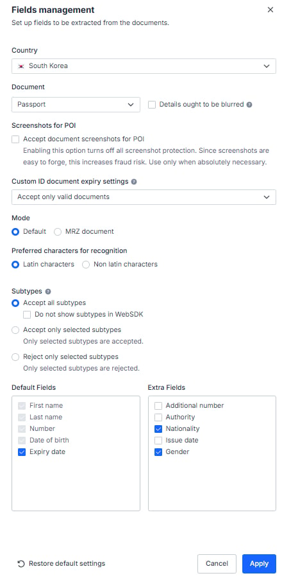Click the help icon beside Details ought to be blurred
The image size is (282, 578).
click(249, 105)
